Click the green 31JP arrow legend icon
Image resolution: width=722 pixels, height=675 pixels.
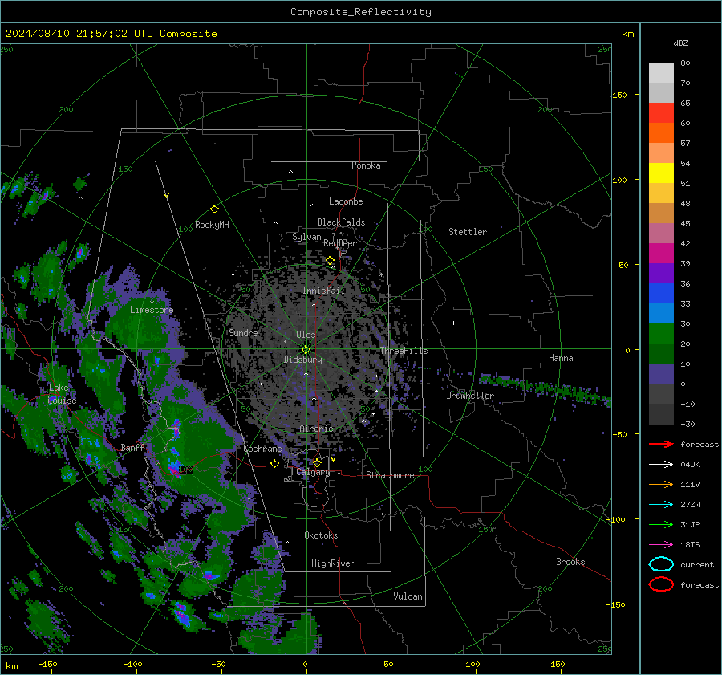pyautogui.click(x=661, y=524)
